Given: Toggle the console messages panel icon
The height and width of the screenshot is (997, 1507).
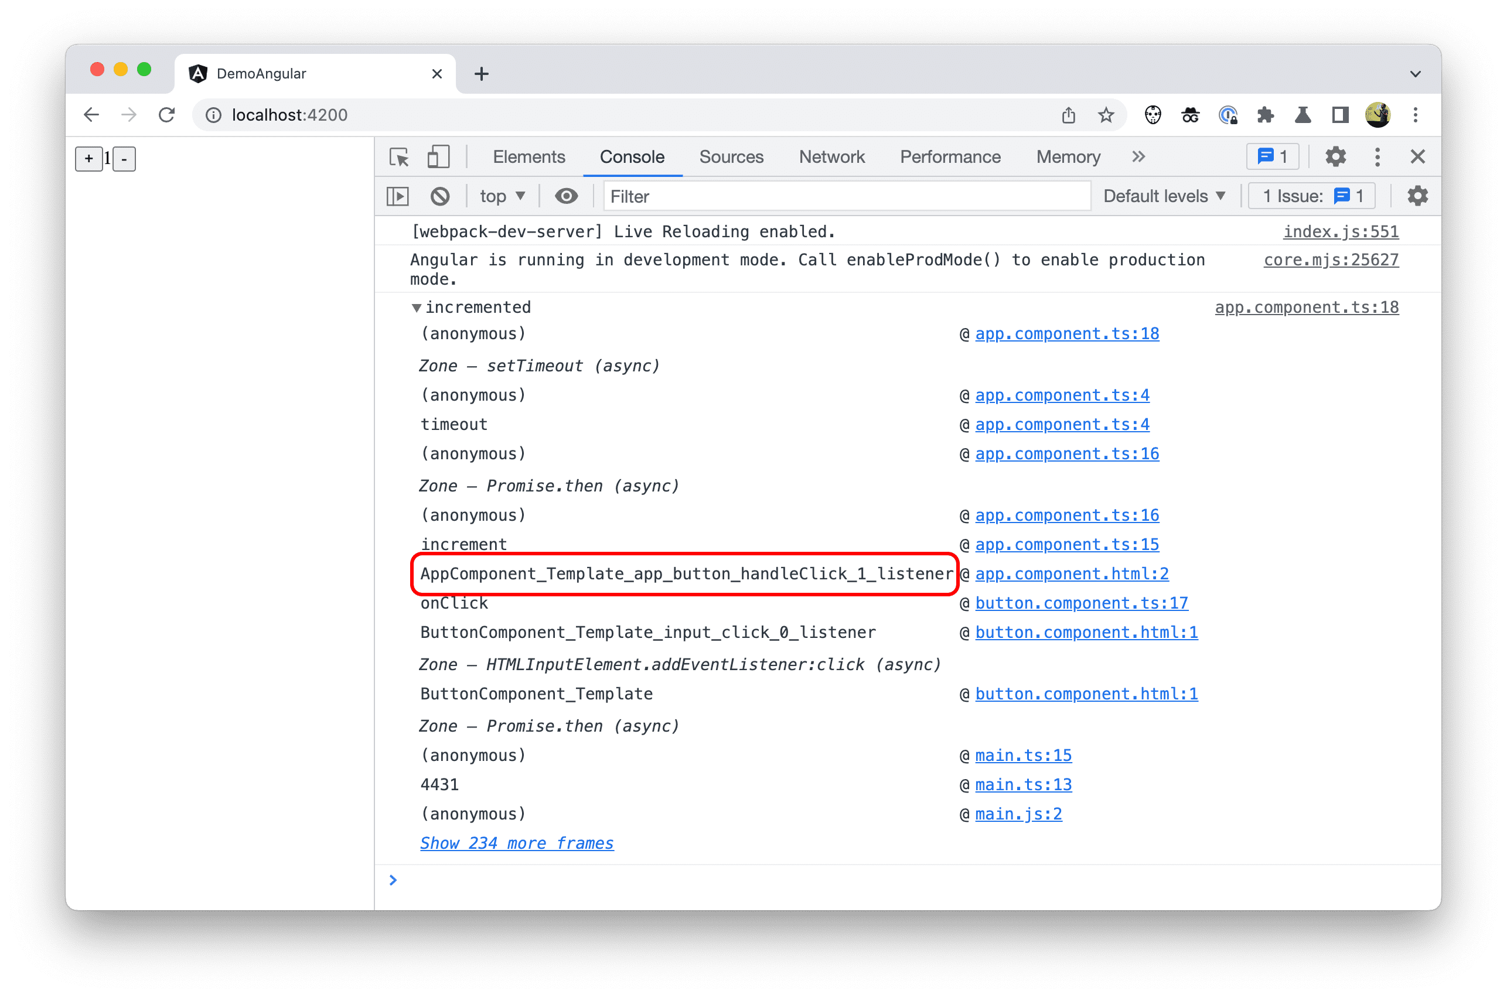Looking at the screenshot, I should tap(397, 198).
